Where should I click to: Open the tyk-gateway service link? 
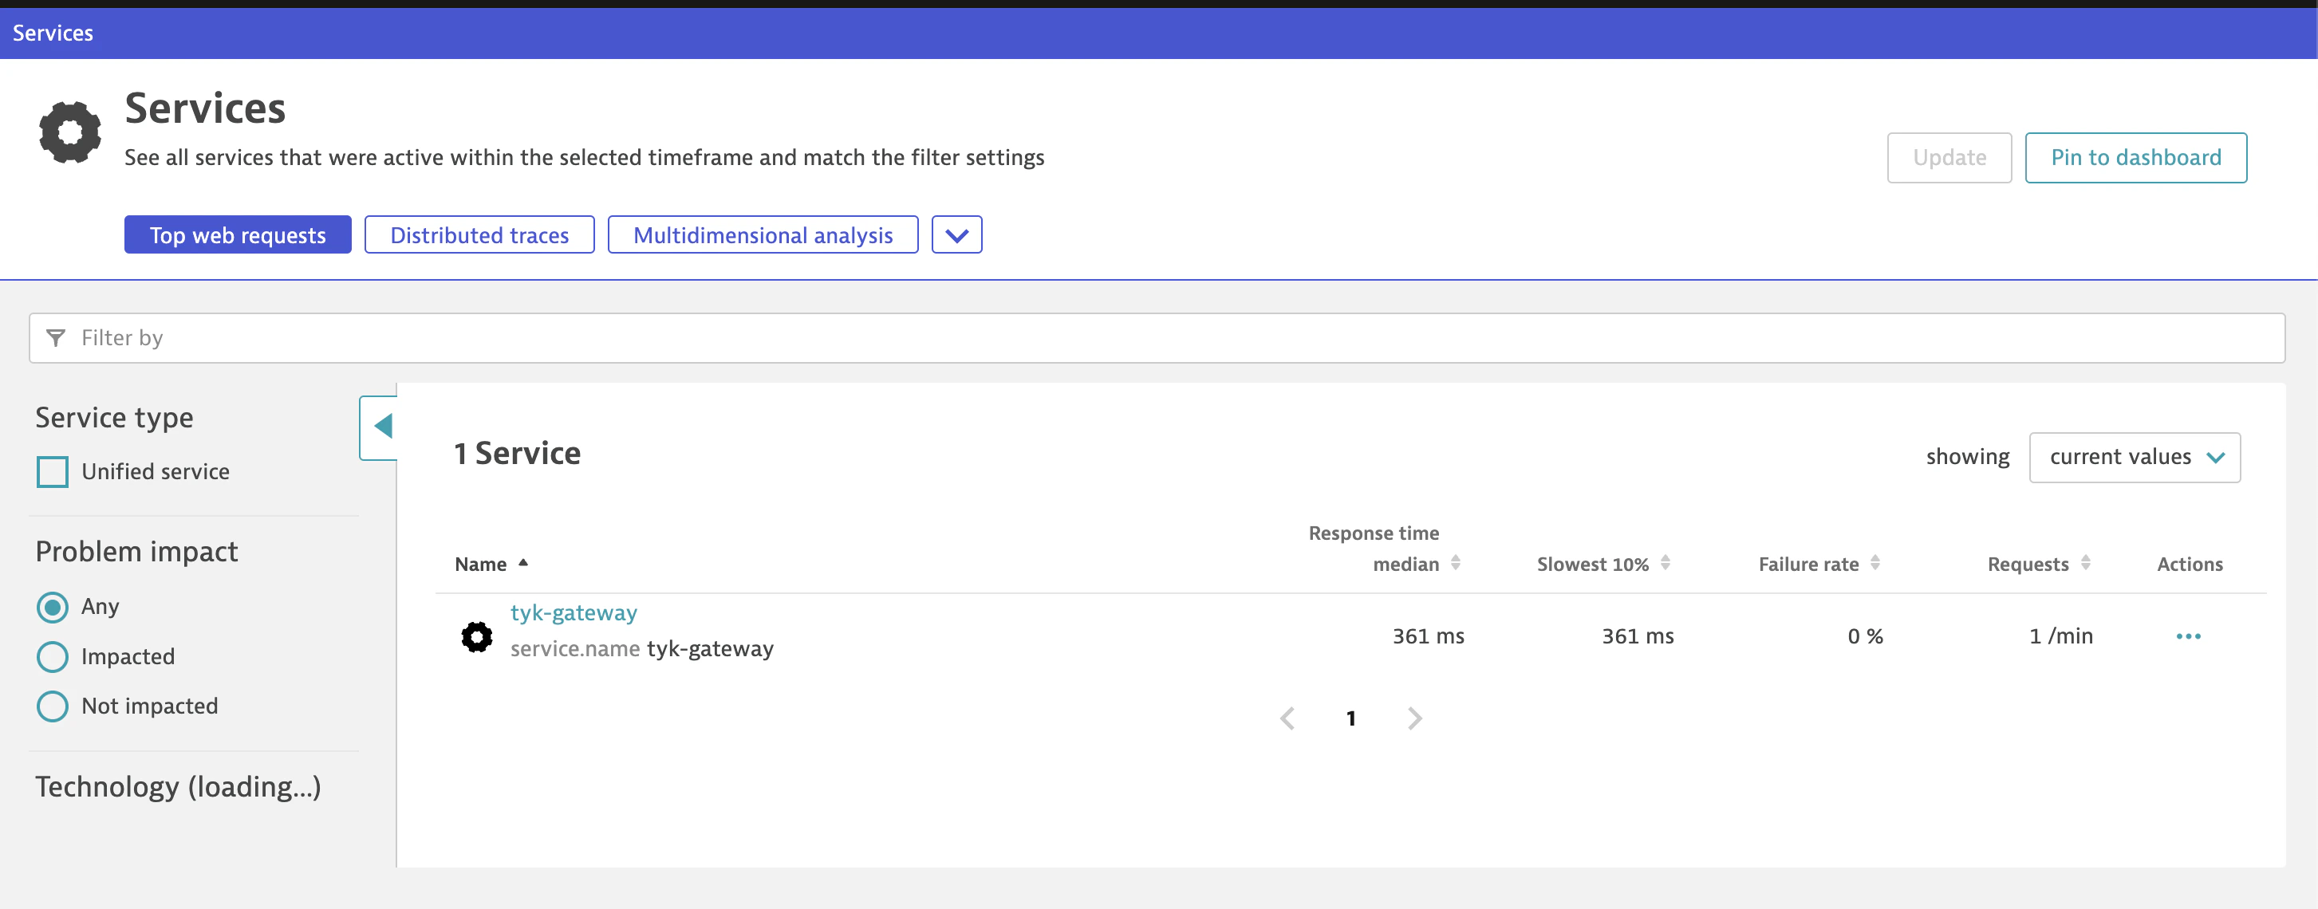click(574, 612)
